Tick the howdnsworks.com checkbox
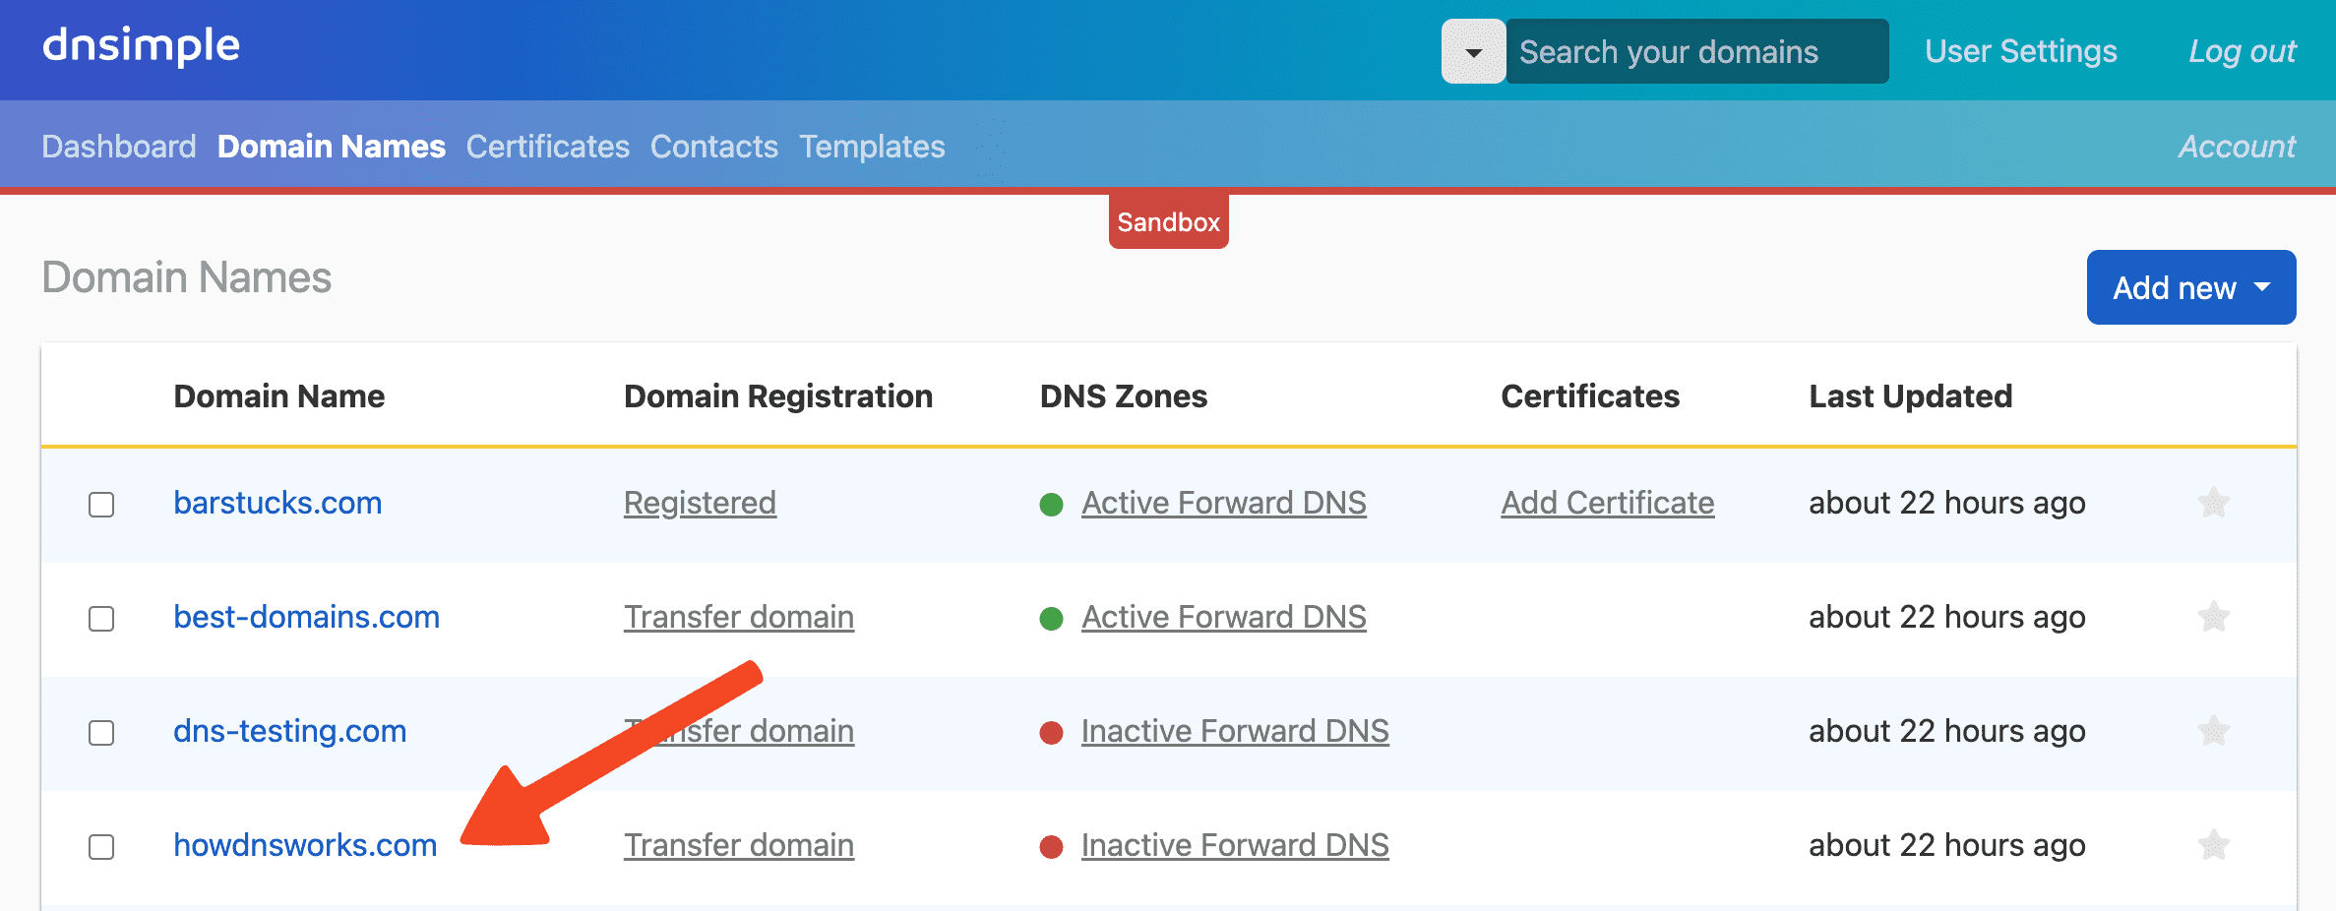 click(101, 847)
